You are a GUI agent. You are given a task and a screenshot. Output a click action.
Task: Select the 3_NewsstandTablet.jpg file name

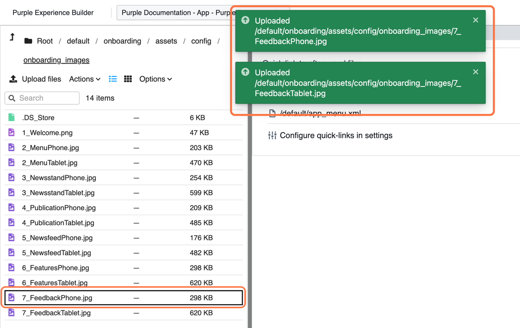(58, 193)
